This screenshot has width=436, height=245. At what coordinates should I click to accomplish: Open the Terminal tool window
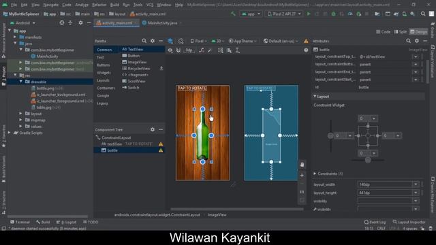click(x=20, y=222)
